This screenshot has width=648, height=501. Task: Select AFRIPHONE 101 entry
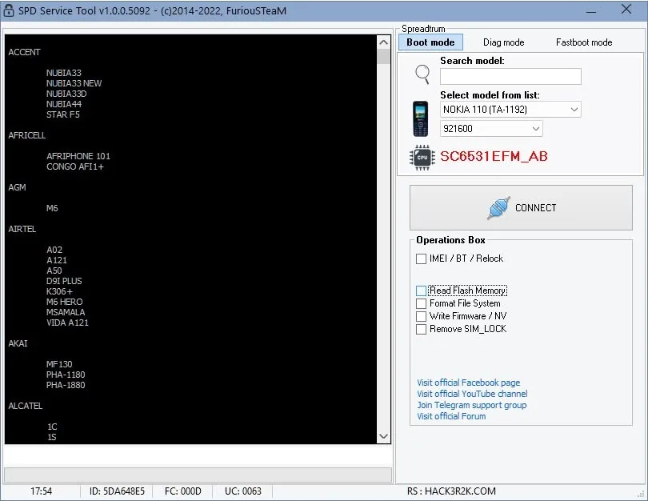pyautogui.click(x=78, y=156)
